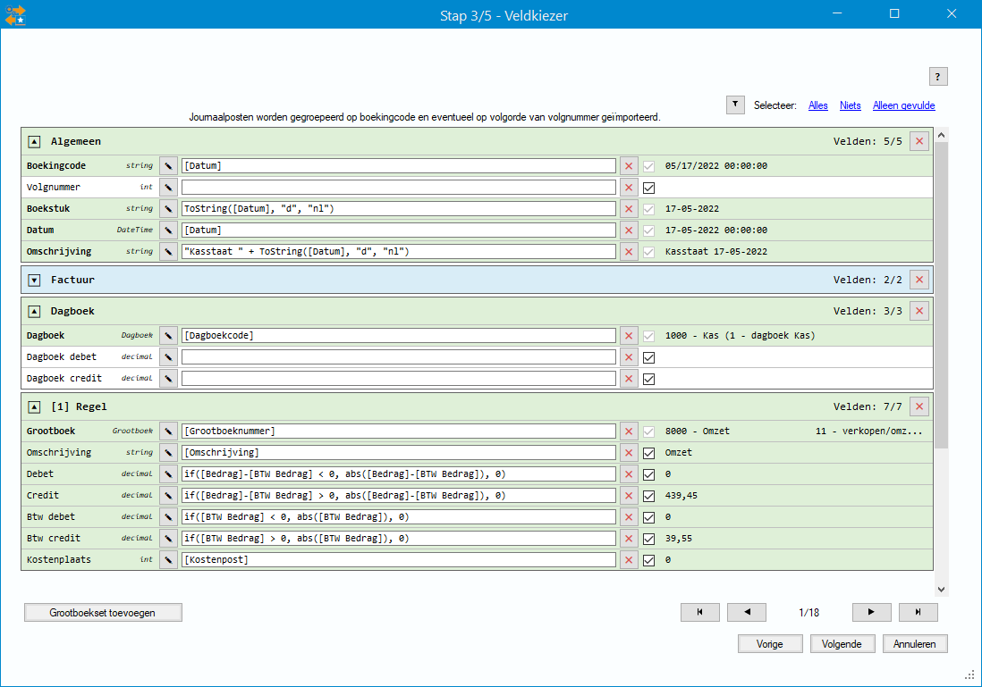Click Grootboekset toevoegen button
The image size is (982, 687).
click(x=103, y=613)
